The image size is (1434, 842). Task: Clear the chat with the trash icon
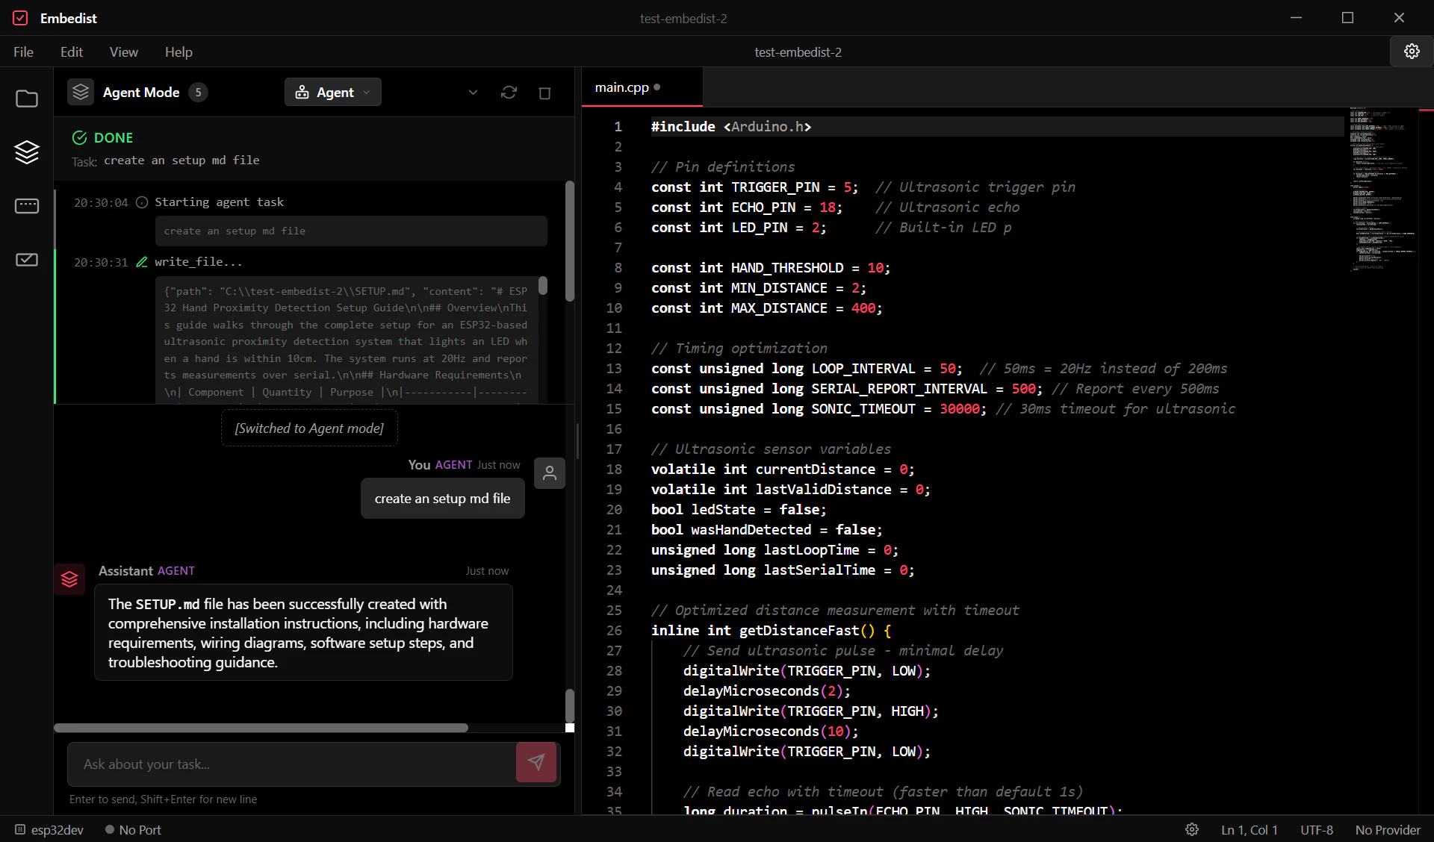coord(544,93)
